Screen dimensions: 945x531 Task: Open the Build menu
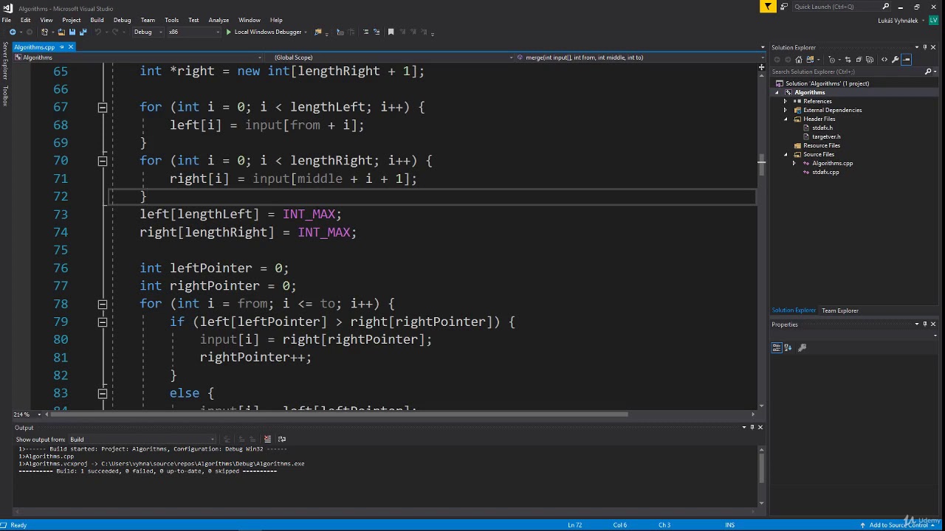coord(97,20)
